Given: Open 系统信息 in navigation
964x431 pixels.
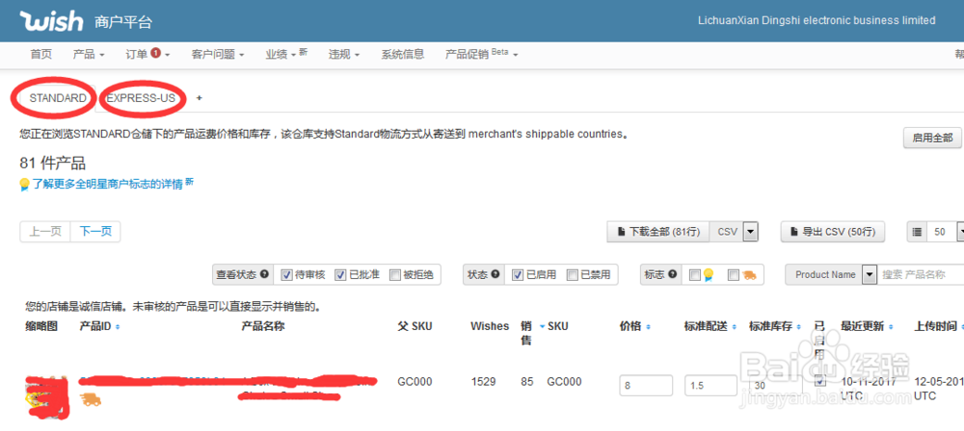Looking at the screenshot, I should 403,54.
